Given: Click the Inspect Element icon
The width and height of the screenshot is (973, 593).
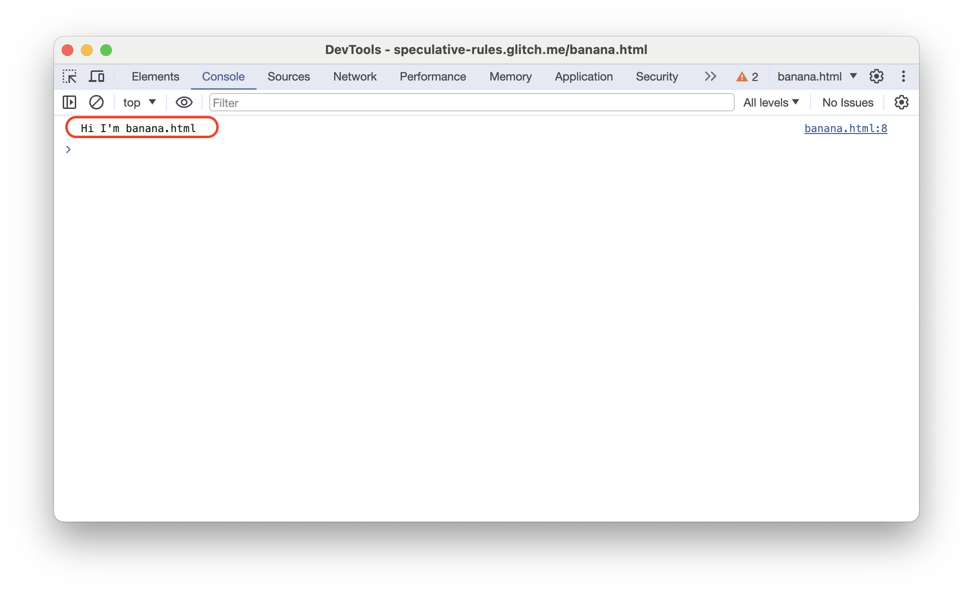Looking at the screenshot, I should (x=69, y=77).
